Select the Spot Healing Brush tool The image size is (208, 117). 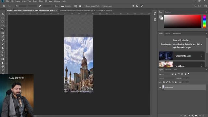coord(3,40)
